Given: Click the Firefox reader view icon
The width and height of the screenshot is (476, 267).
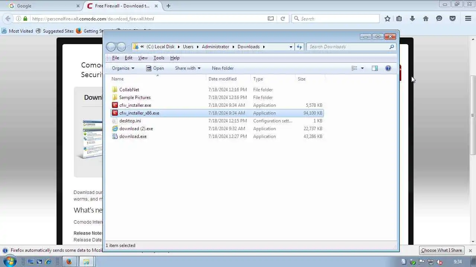Looking at the screenshot, I should (271, 19).
